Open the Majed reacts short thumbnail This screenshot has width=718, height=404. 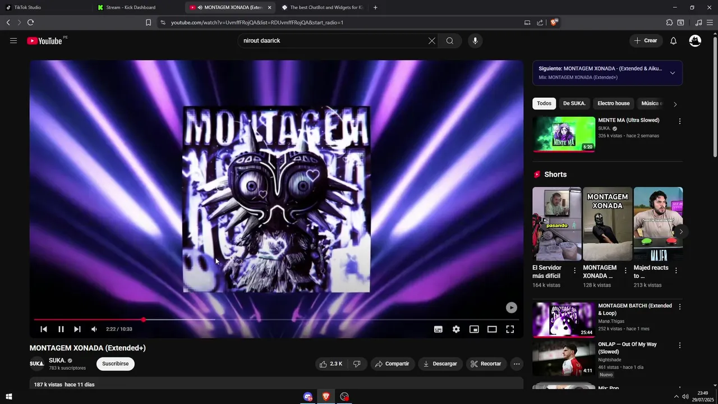pyautogui.click(x=658, y=224)
